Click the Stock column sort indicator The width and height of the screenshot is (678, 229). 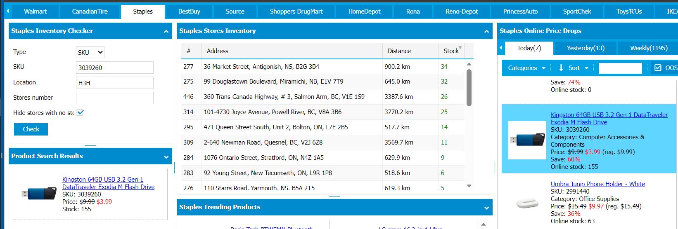(x=460, y=47)
